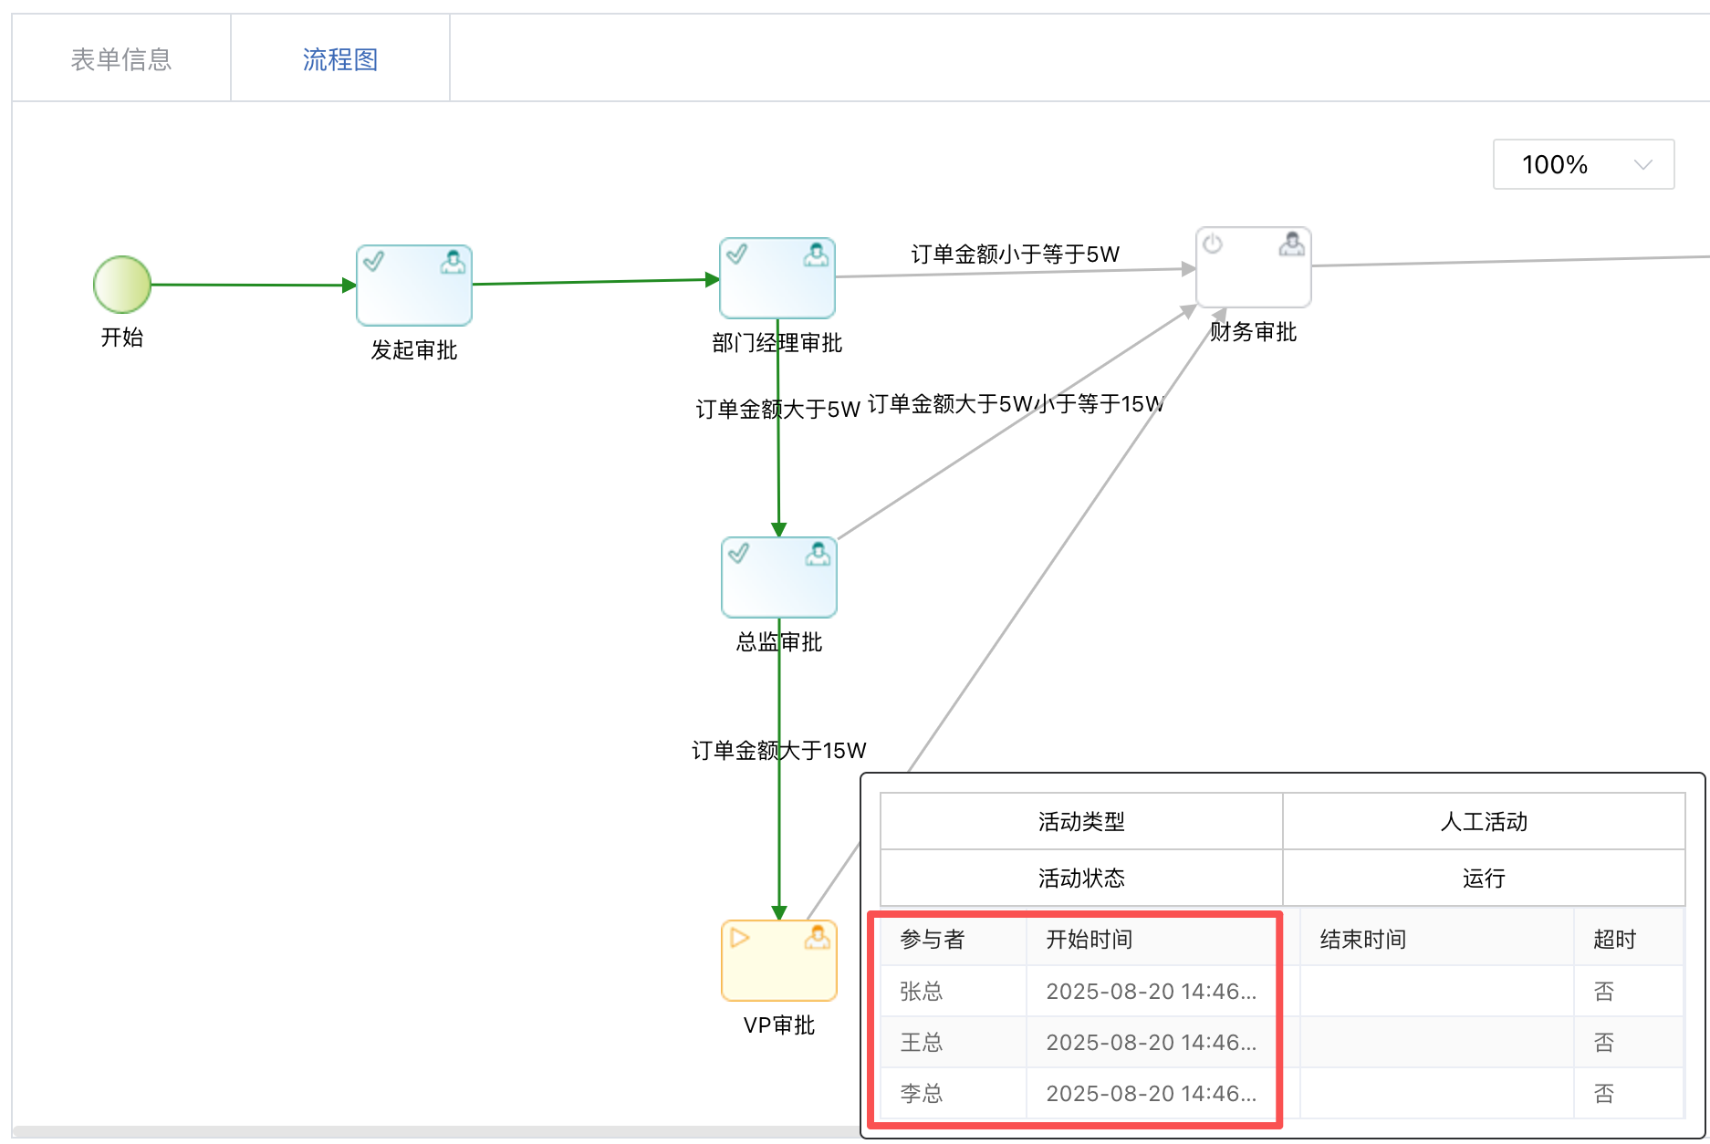Click the 财务审批 pending task node
Image resolution: width=1710 pixels, height=1144 pixels.
(x=1254, y=267)
